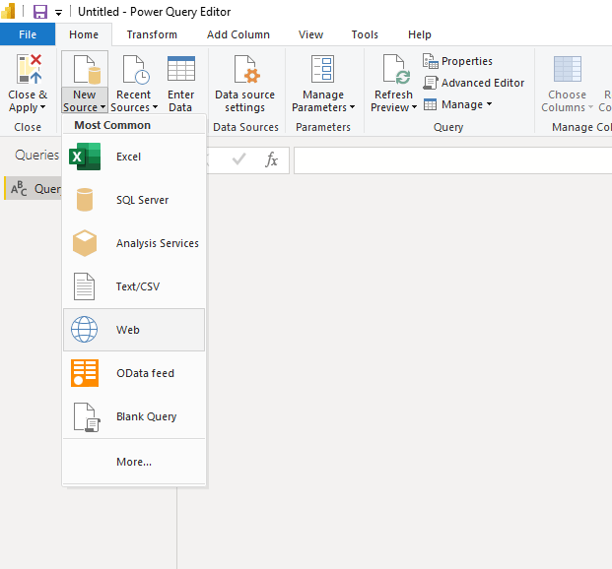
Task: Select OData feed source
Action: [134, 373]
